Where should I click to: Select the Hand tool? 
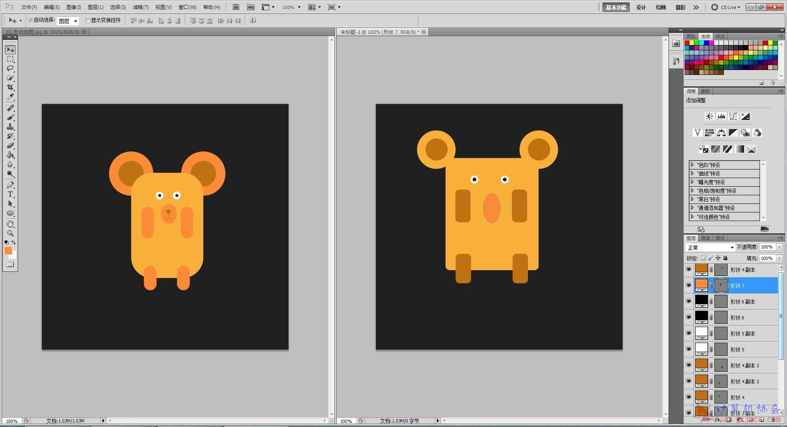point(10,224)
